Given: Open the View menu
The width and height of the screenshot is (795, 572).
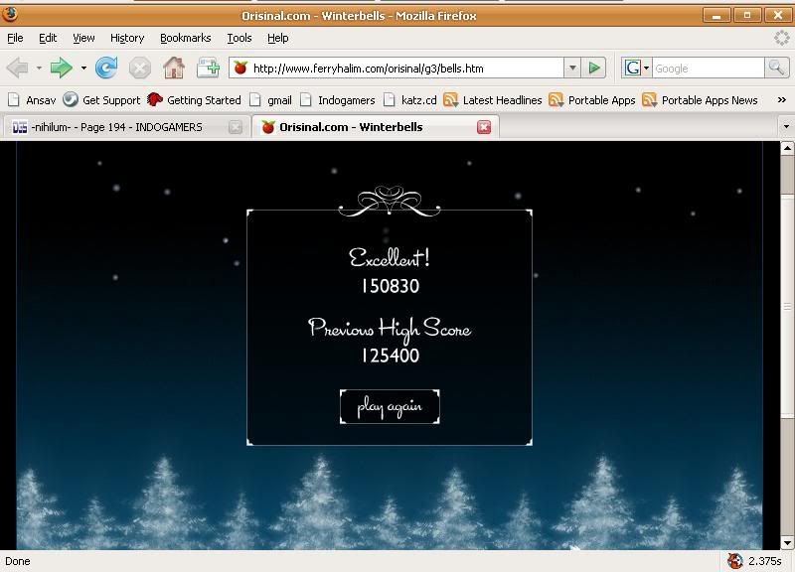Looking at the screenshot, I should point(83,38).
